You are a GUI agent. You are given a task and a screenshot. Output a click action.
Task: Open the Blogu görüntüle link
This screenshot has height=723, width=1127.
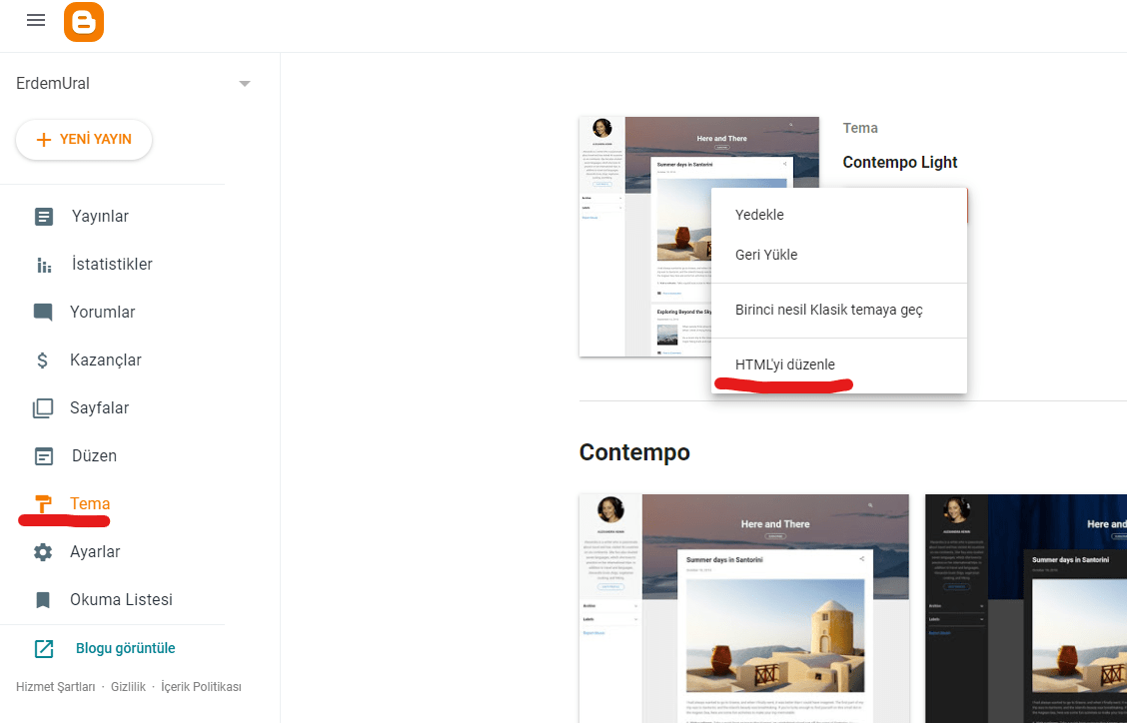pyautogui.click(x=126, y=648)
